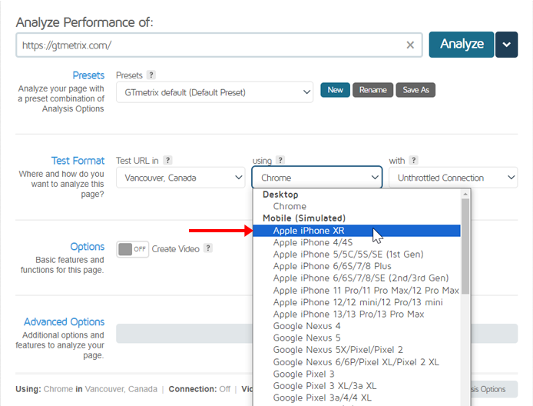Open the help icon beside with
533x406 pixels.
tap(413, 160)
